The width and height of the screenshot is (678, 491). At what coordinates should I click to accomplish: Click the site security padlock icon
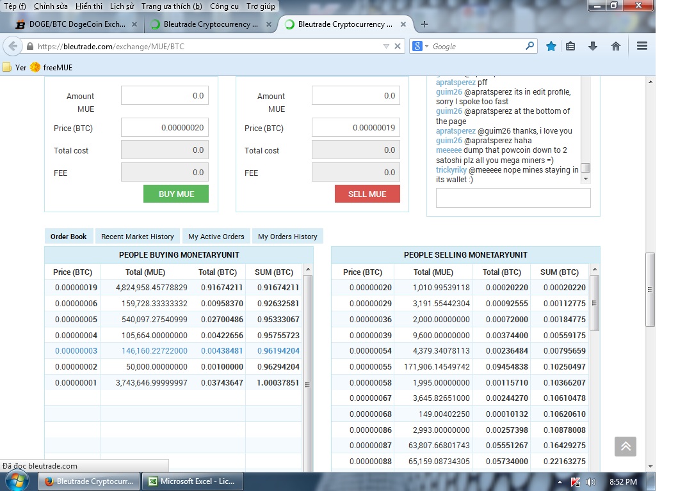pyautogui.click(x=30, y=46)
